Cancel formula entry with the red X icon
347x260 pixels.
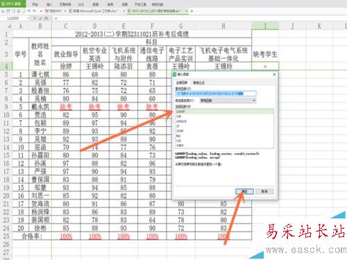pos(35,18)
